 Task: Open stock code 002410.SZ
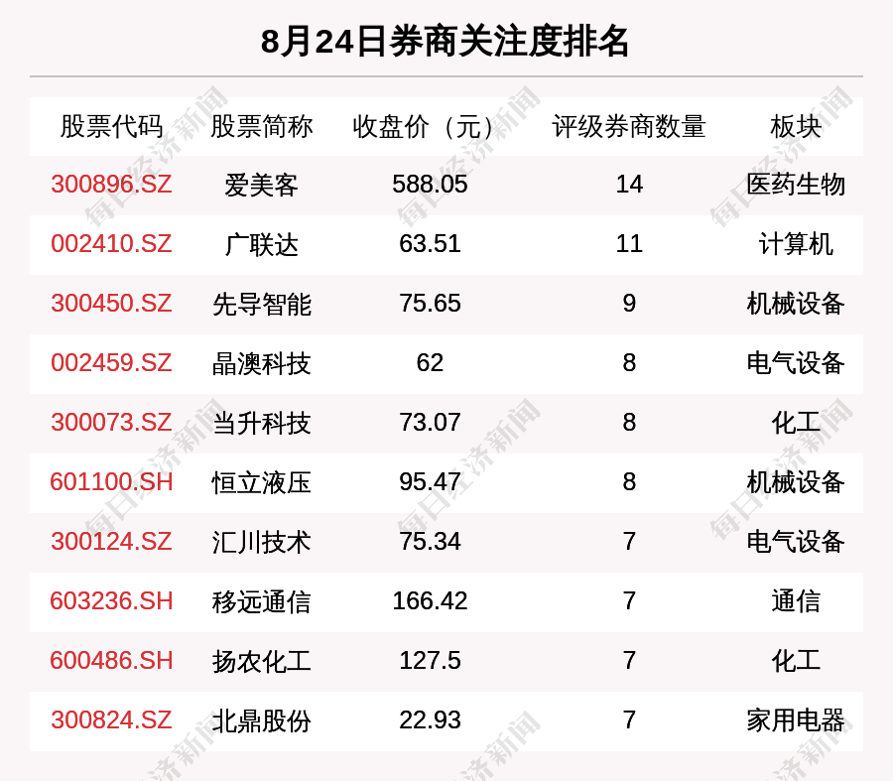111,244
